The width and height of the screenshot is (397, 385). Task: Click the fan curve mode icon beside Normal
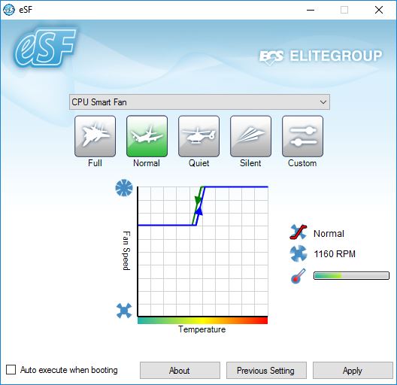coord(299,232)
